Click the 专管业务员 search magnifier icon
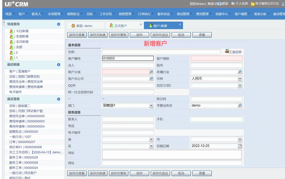 [x=240, y=105]
